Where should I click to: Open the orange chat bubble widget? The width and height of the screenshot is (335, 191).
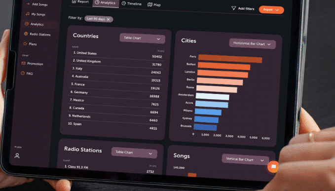[273, 167]
